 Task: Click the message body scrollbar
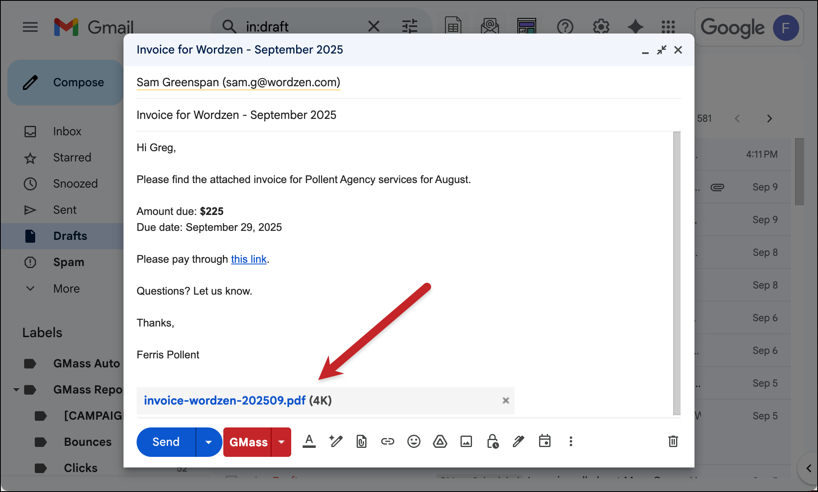(x=677, y=273)
